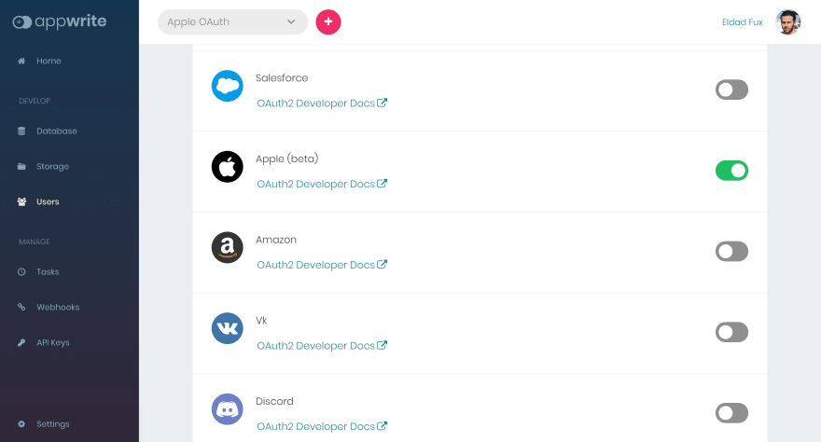Click external-link icon beside Amazon docs
The image size is (821, 442).
383,264
